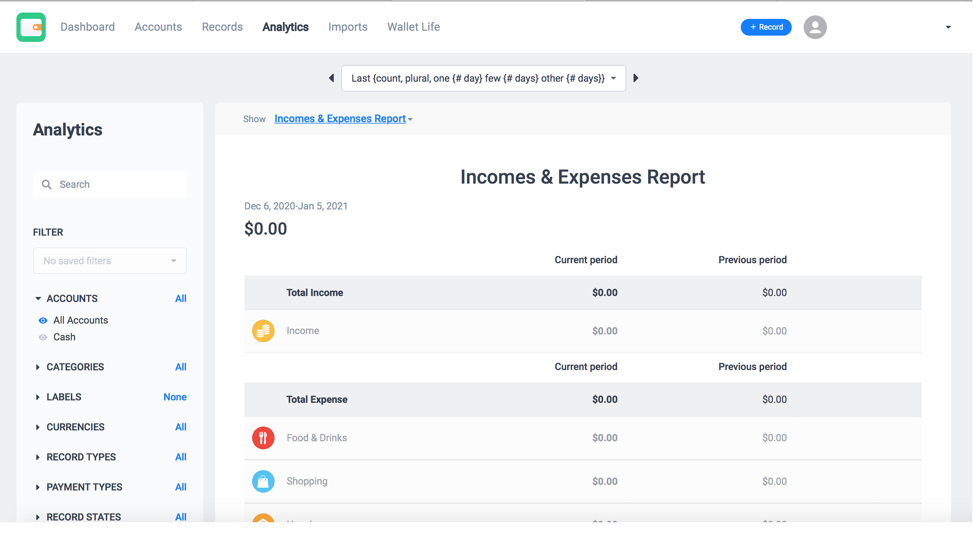Expand the CURRENCIES filter section
The image size is (973, 547).
click(38, 427)
